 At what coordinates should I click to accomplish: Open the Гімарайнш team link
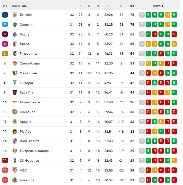point(29,54)
